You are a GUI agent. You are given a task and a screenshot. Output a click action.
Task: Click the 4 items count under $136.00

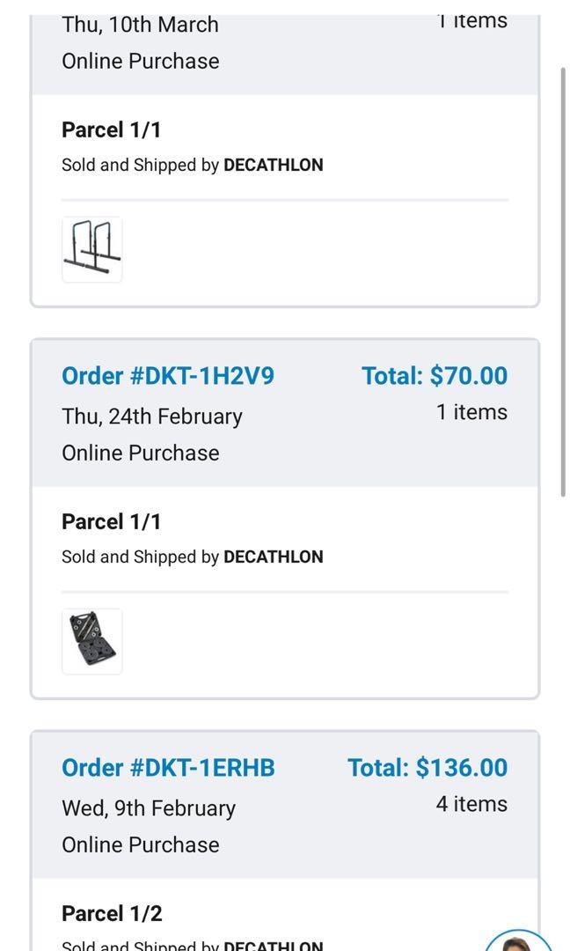(471, 804)
